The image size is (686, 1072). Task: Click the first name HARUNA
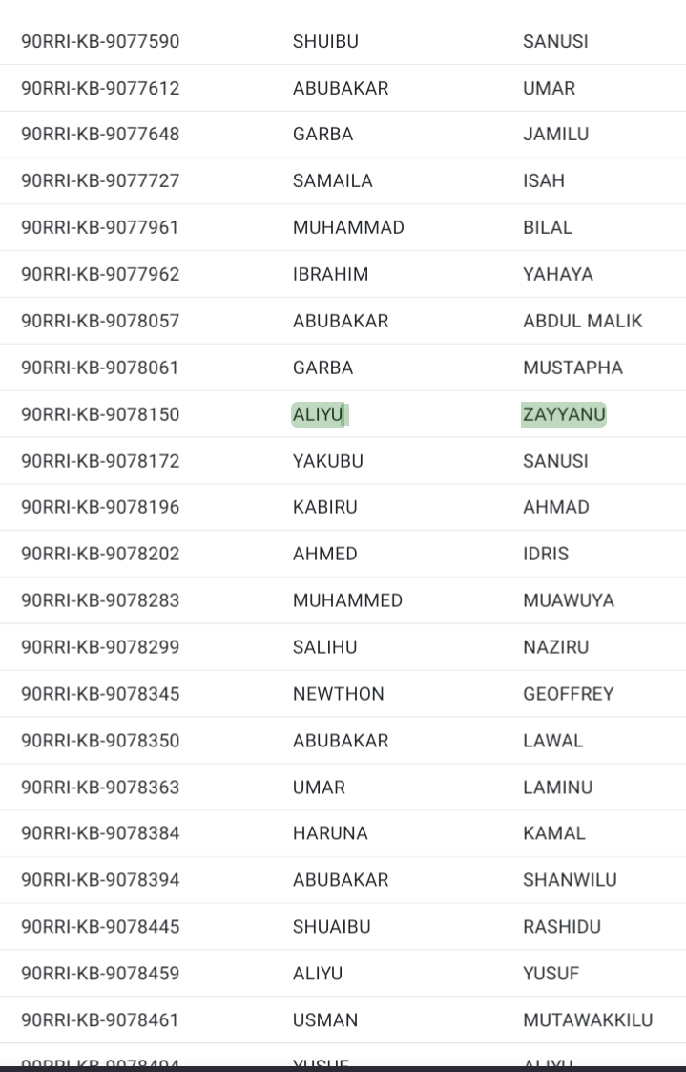[330, 833]
